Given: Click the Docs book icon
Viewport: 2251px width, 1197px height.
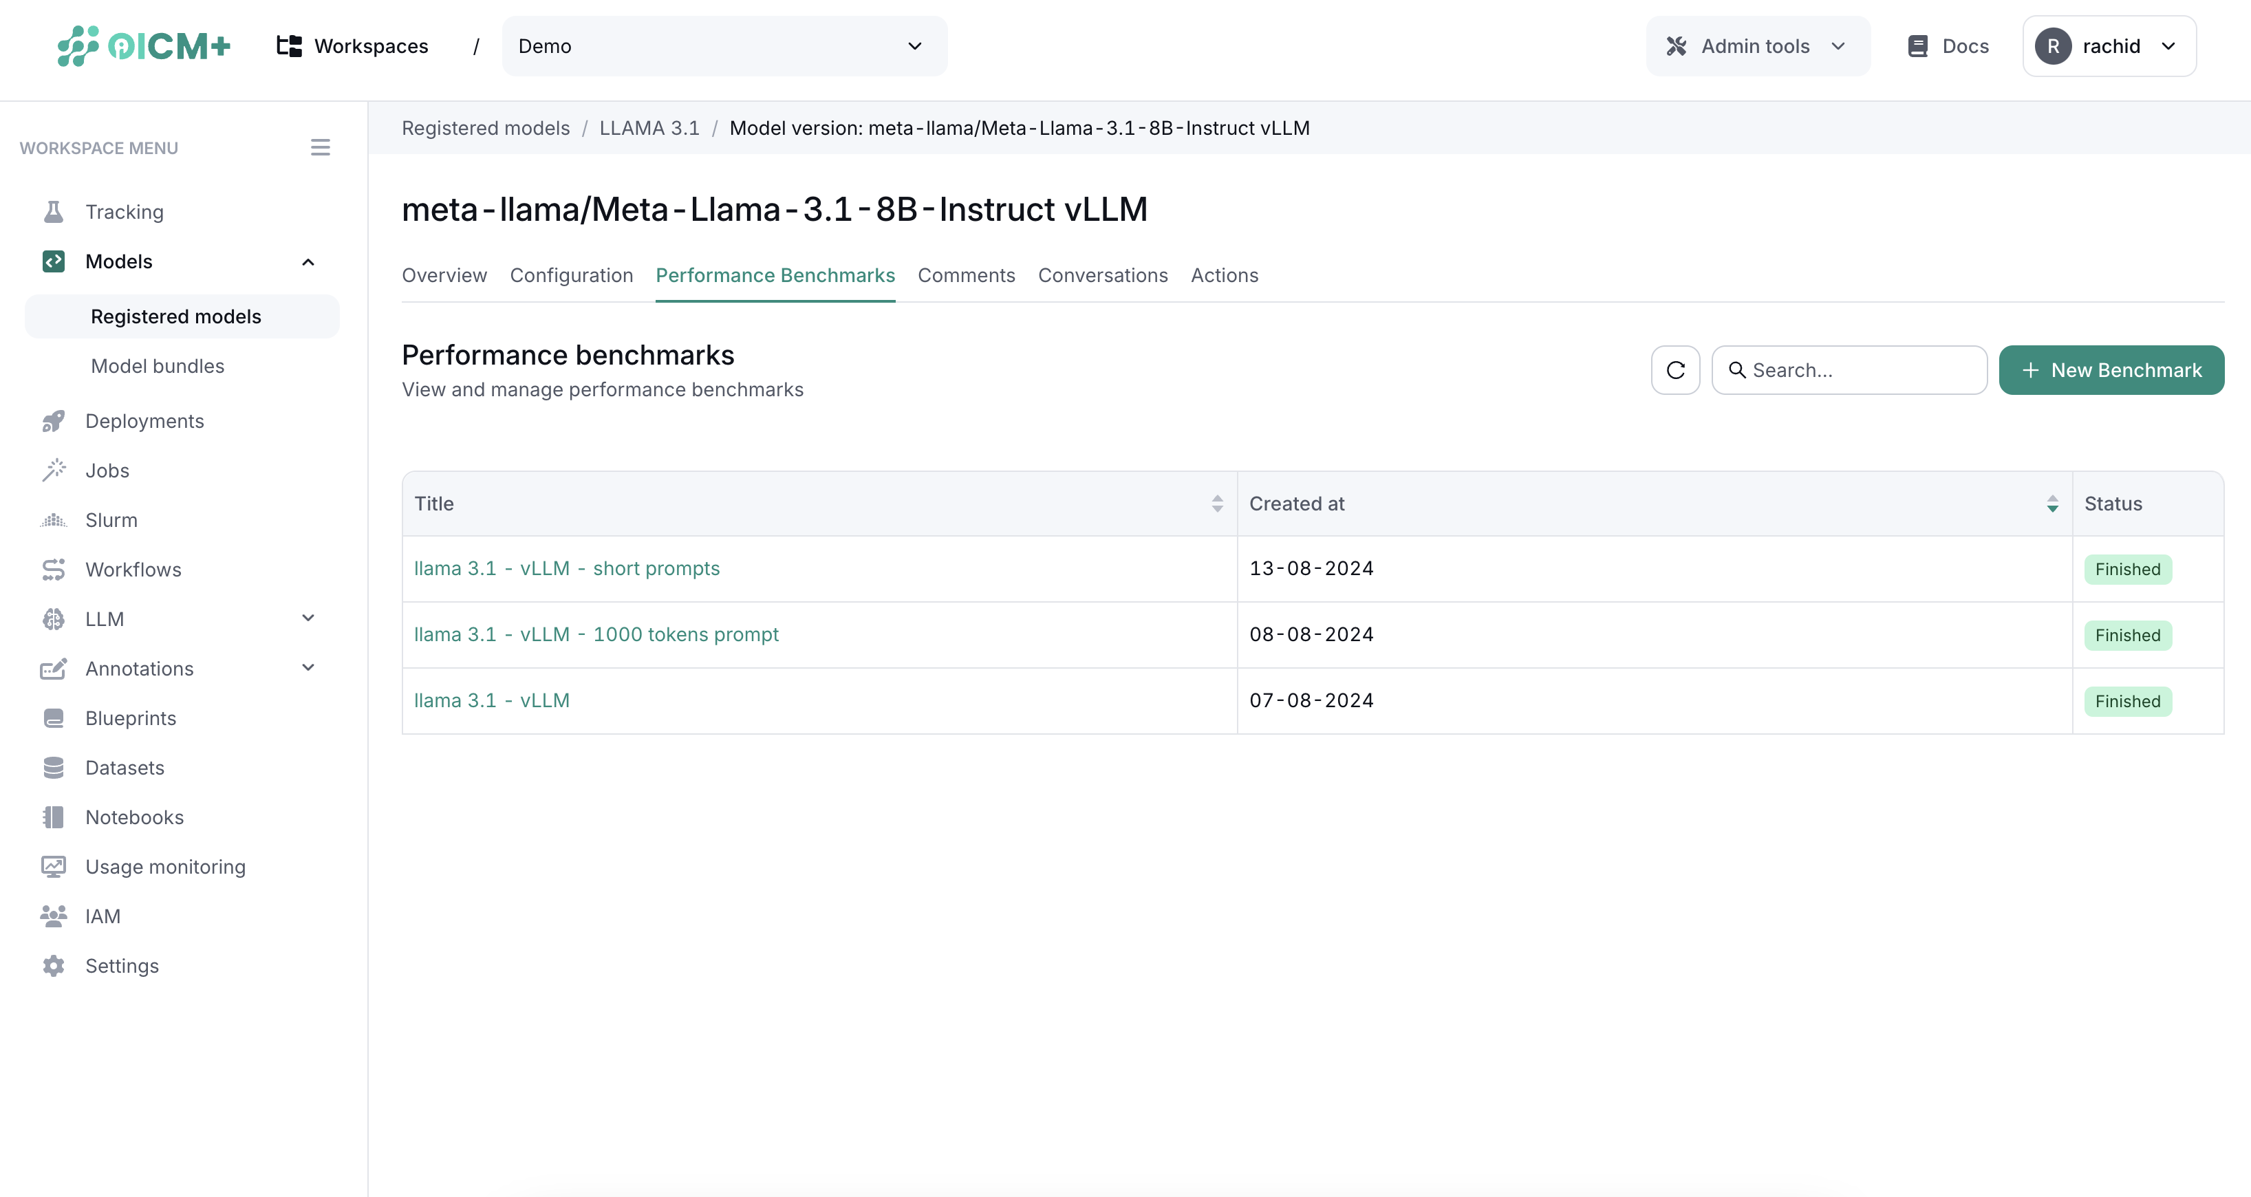Looking at the screenshot, I should 1917,46.
